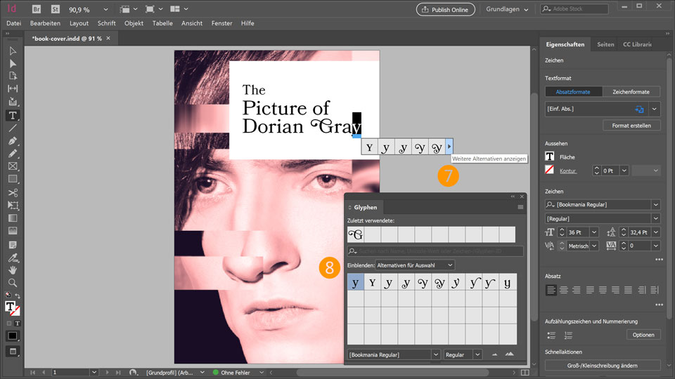Screen dimensions: 675x379
Task: Enable bulleted list formatting
Action: [551, 335]
